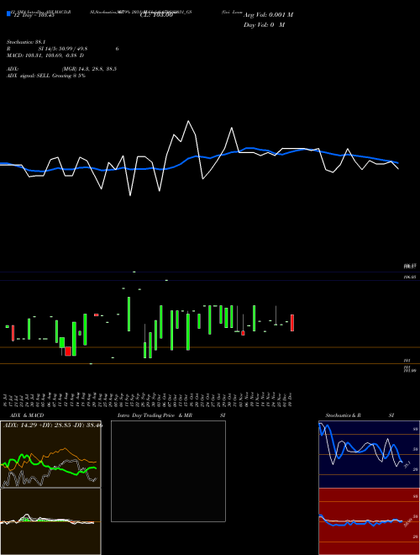Click the empty Intra Day Trading Price panel
Viewport: 420px width, 555px height.
pos(168,471)
